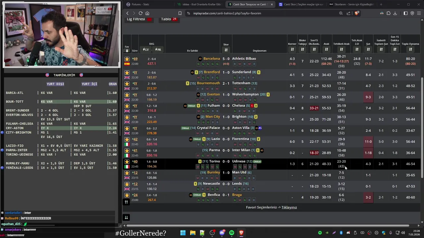This screenshot has height=238, width=424.
Task: Click Man City team name
Action: pyautogui.click(x=213, y=117)
